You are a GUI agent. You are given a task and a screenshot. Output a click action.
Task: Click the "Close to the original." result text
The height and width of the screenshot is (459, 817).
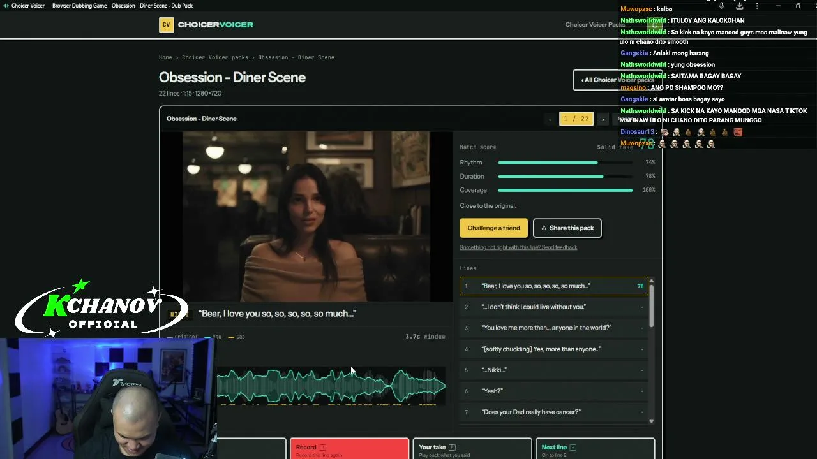click(488, 206)
